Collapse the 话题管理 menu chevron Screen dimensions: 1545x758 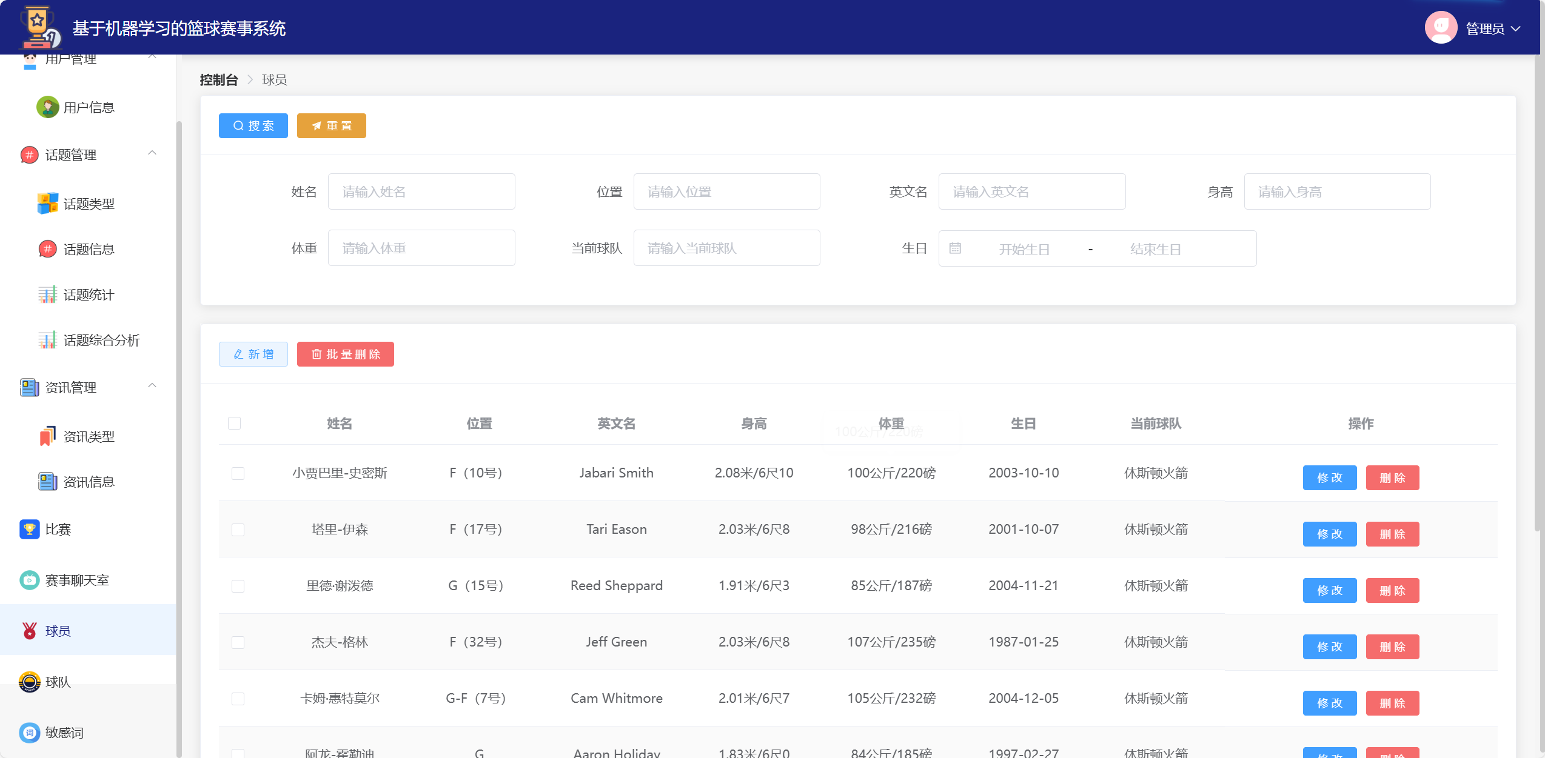pyautogui.click(x=152, y=153)
